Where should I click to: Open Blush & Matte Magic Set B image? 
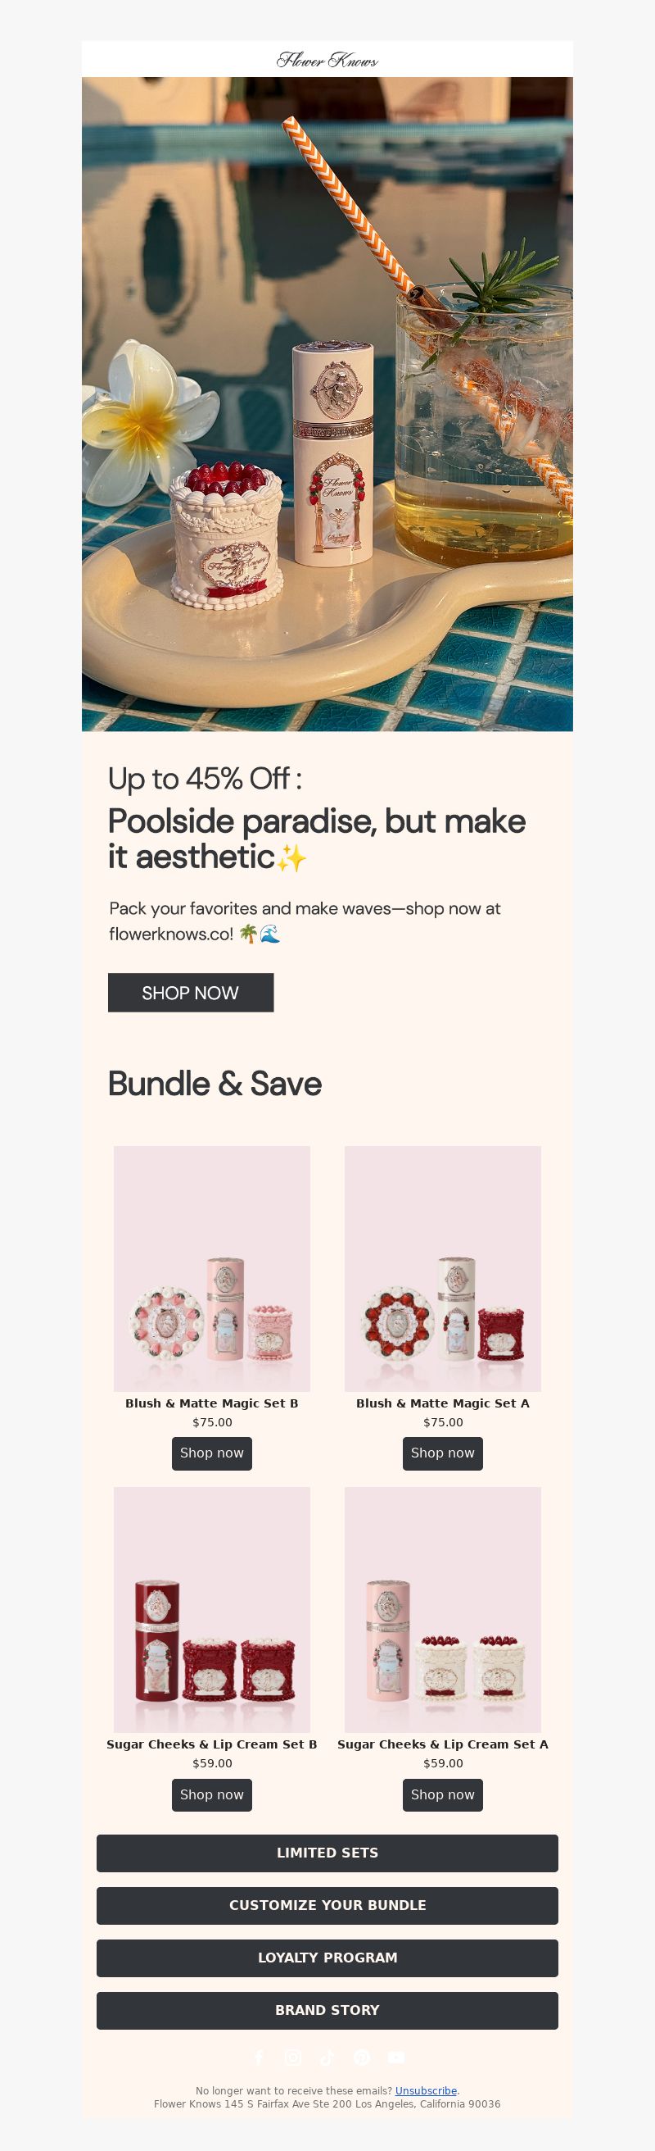[x=212, y=1268]
